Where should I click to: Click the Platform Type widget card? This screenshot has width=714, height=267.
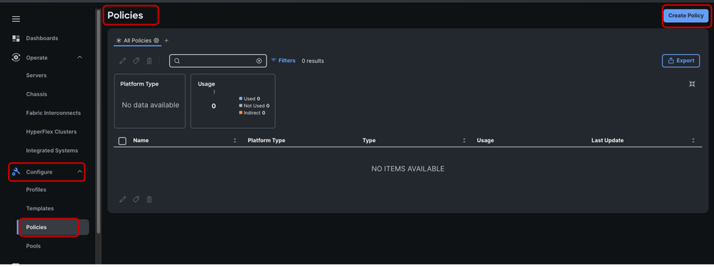150,101
